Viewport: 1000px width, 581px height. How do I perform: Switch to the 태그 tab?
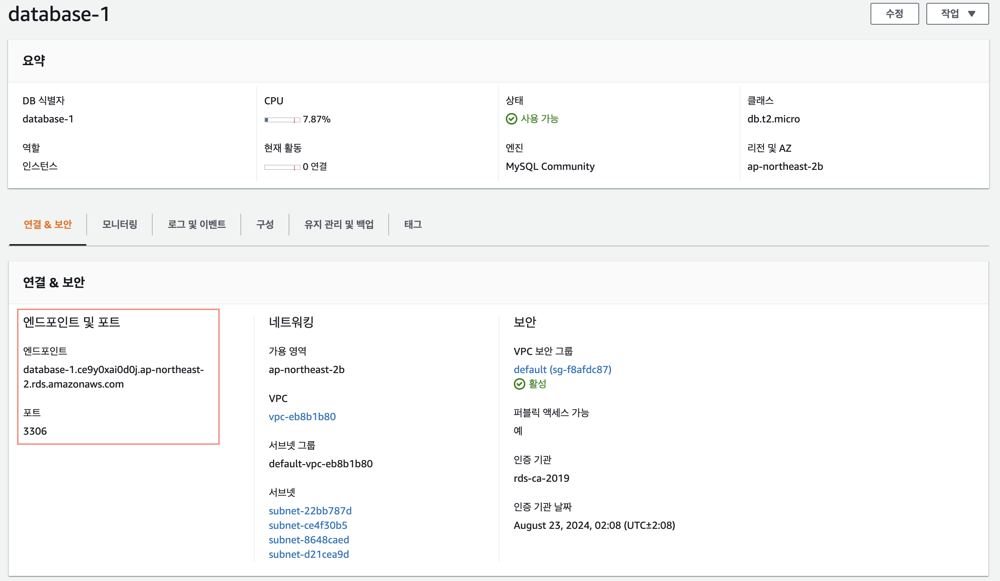pyautogui.click(x=413, y=224)
